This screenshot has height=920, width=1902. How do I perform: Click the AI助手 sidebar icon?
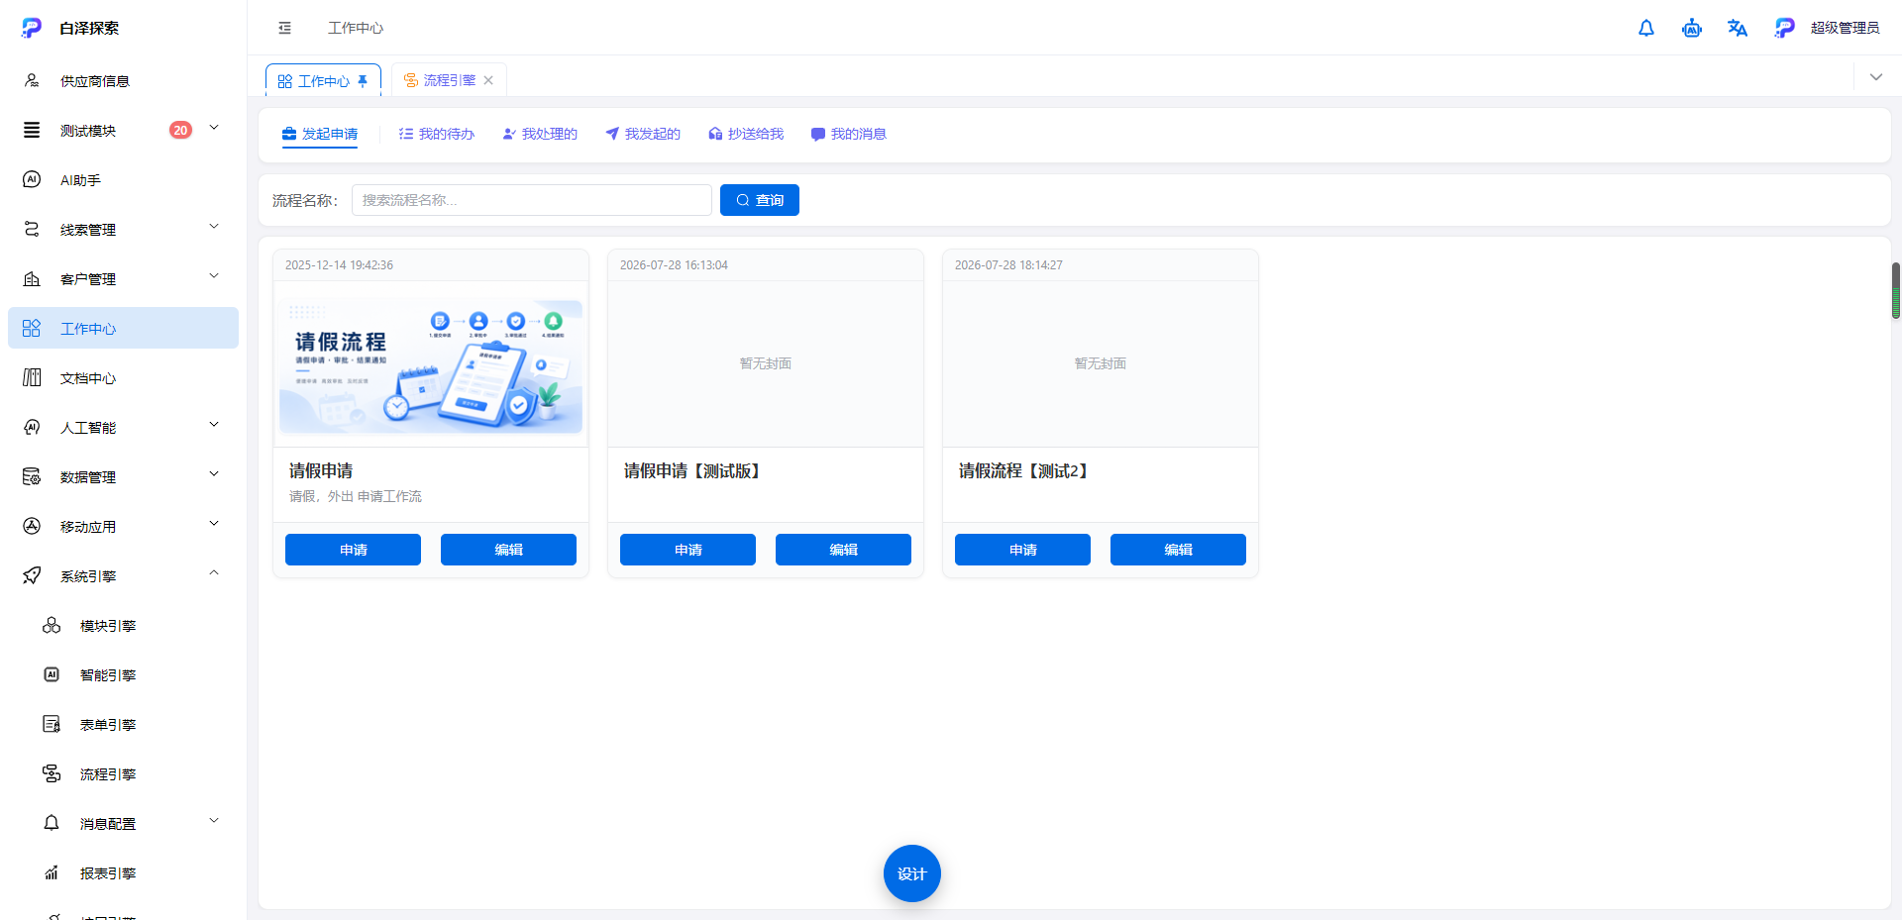(32, 179)
